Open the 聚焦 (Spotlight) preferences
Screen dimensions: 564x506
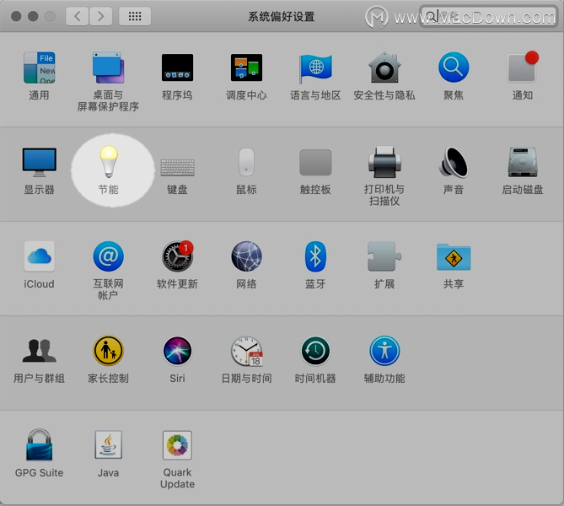[454, 67]
